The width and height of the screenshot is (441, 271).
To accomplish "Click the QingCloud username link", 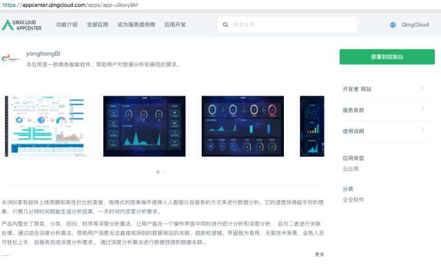I will coord(415,25).
